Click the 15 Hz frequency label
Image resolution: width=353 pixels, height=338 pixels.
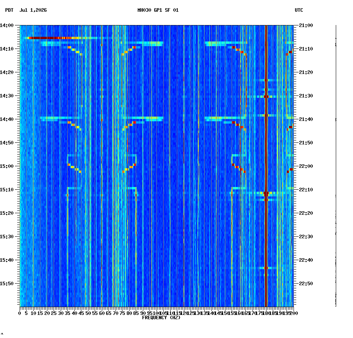pos(40,313)
